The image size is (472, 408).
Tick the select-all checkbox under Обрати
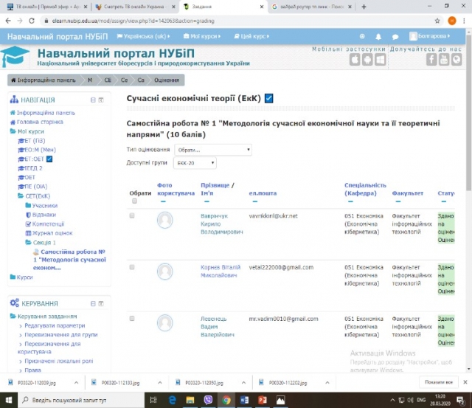coord(133,201)
